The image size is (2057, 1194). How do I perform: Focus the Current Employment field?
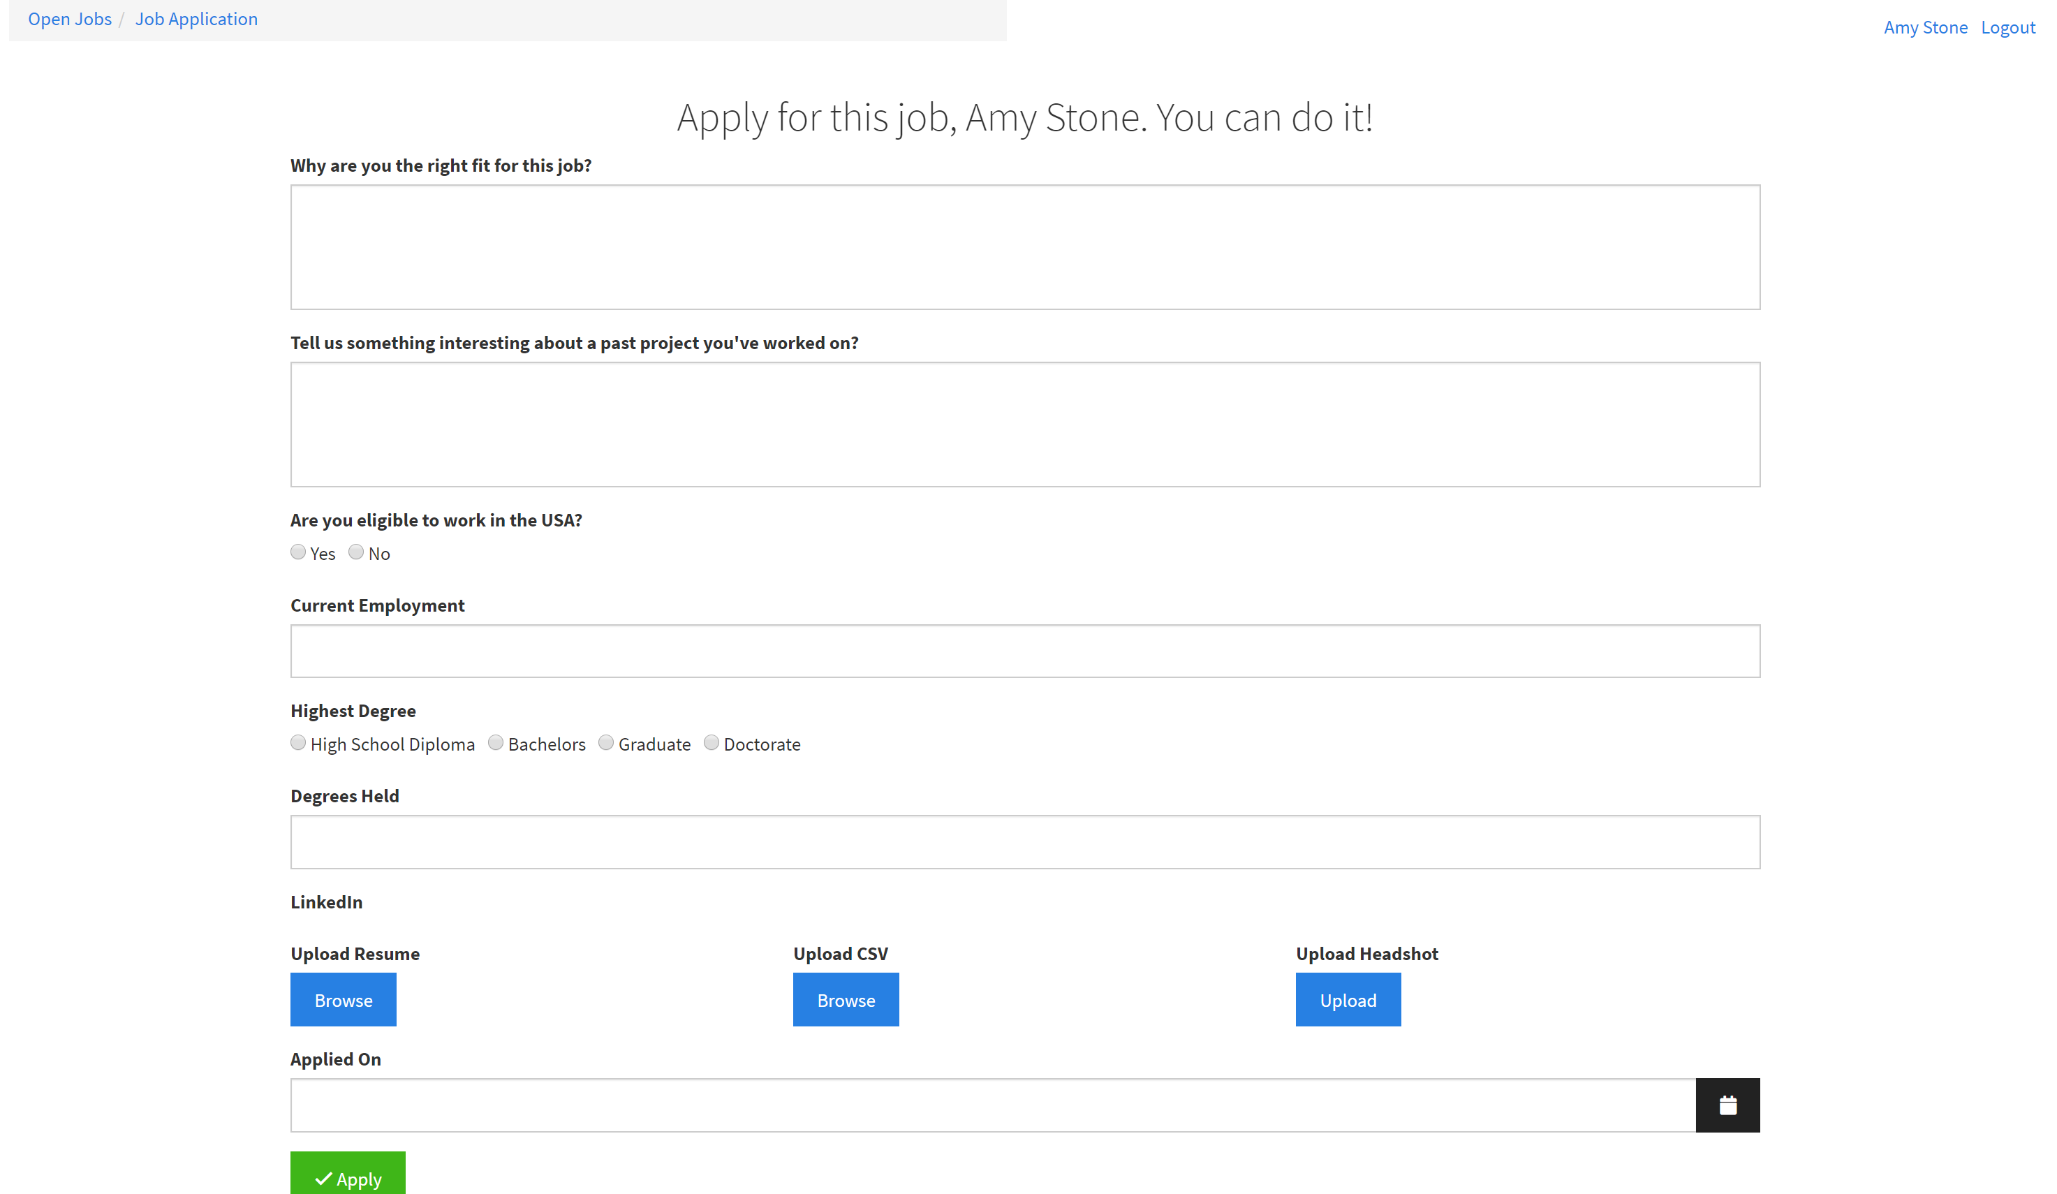[x=1025, y=651]
